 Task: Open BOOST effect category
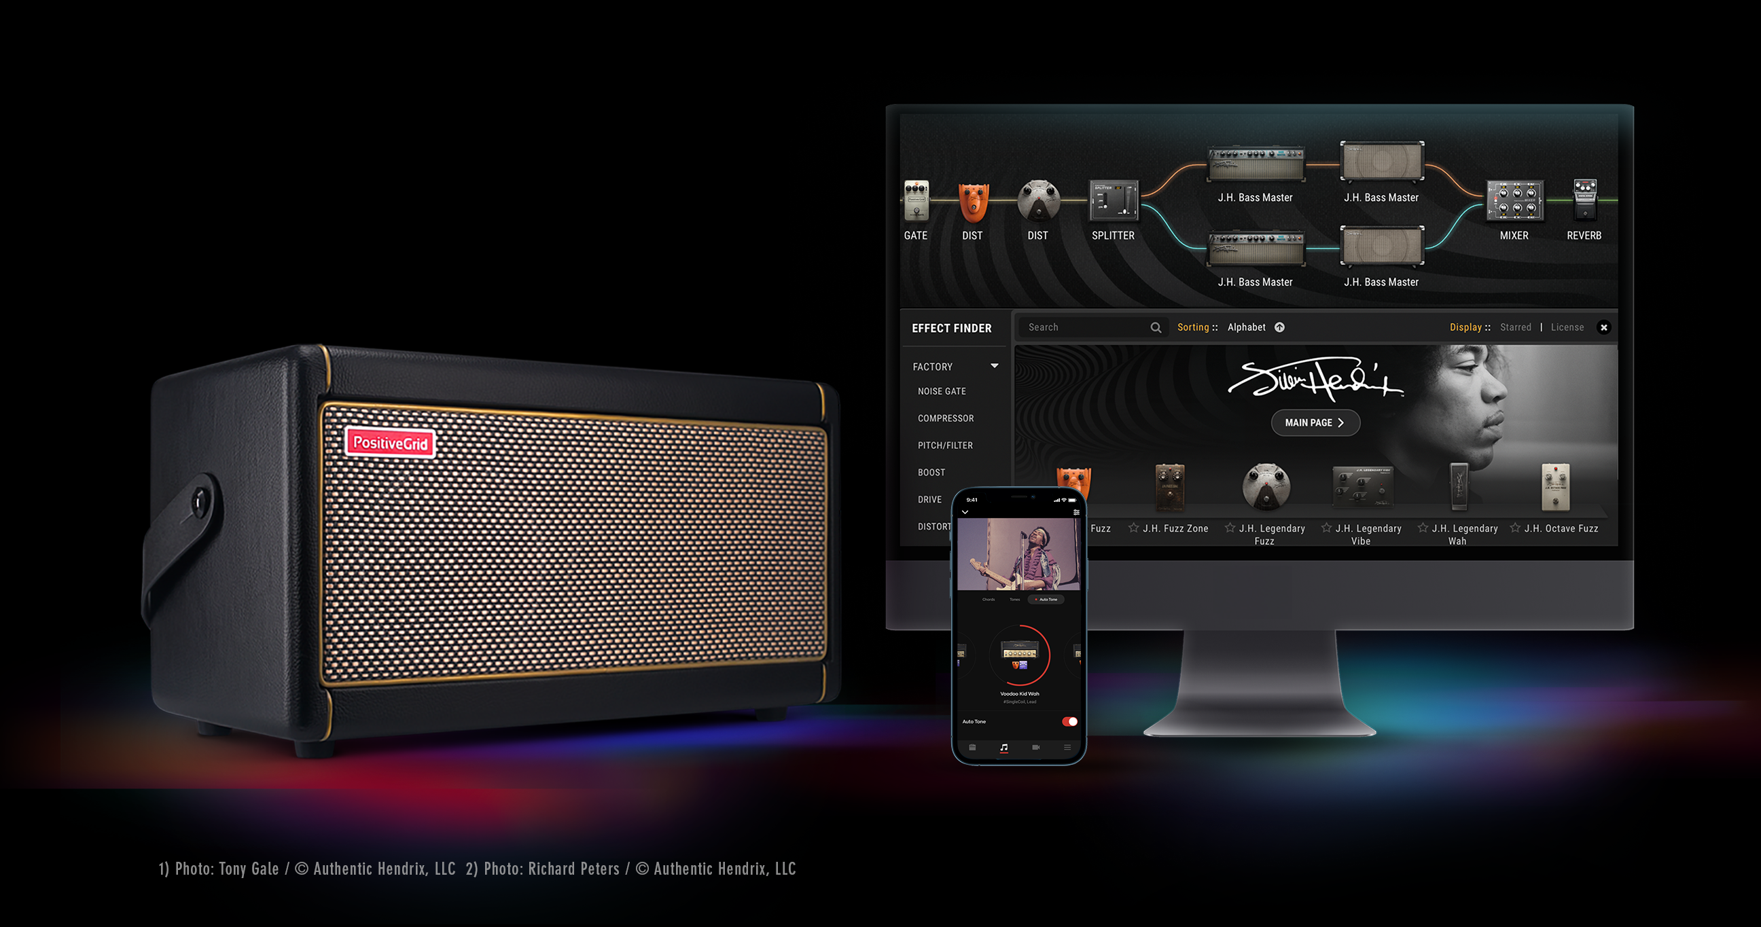(931, 473)
